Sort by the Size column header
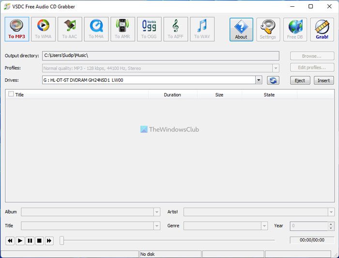 click(219, 95)
